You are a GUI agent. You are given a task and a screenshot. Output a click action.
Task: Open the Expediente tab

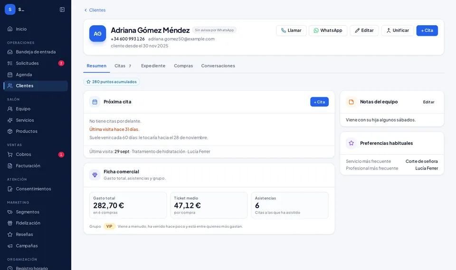(153, 66)
